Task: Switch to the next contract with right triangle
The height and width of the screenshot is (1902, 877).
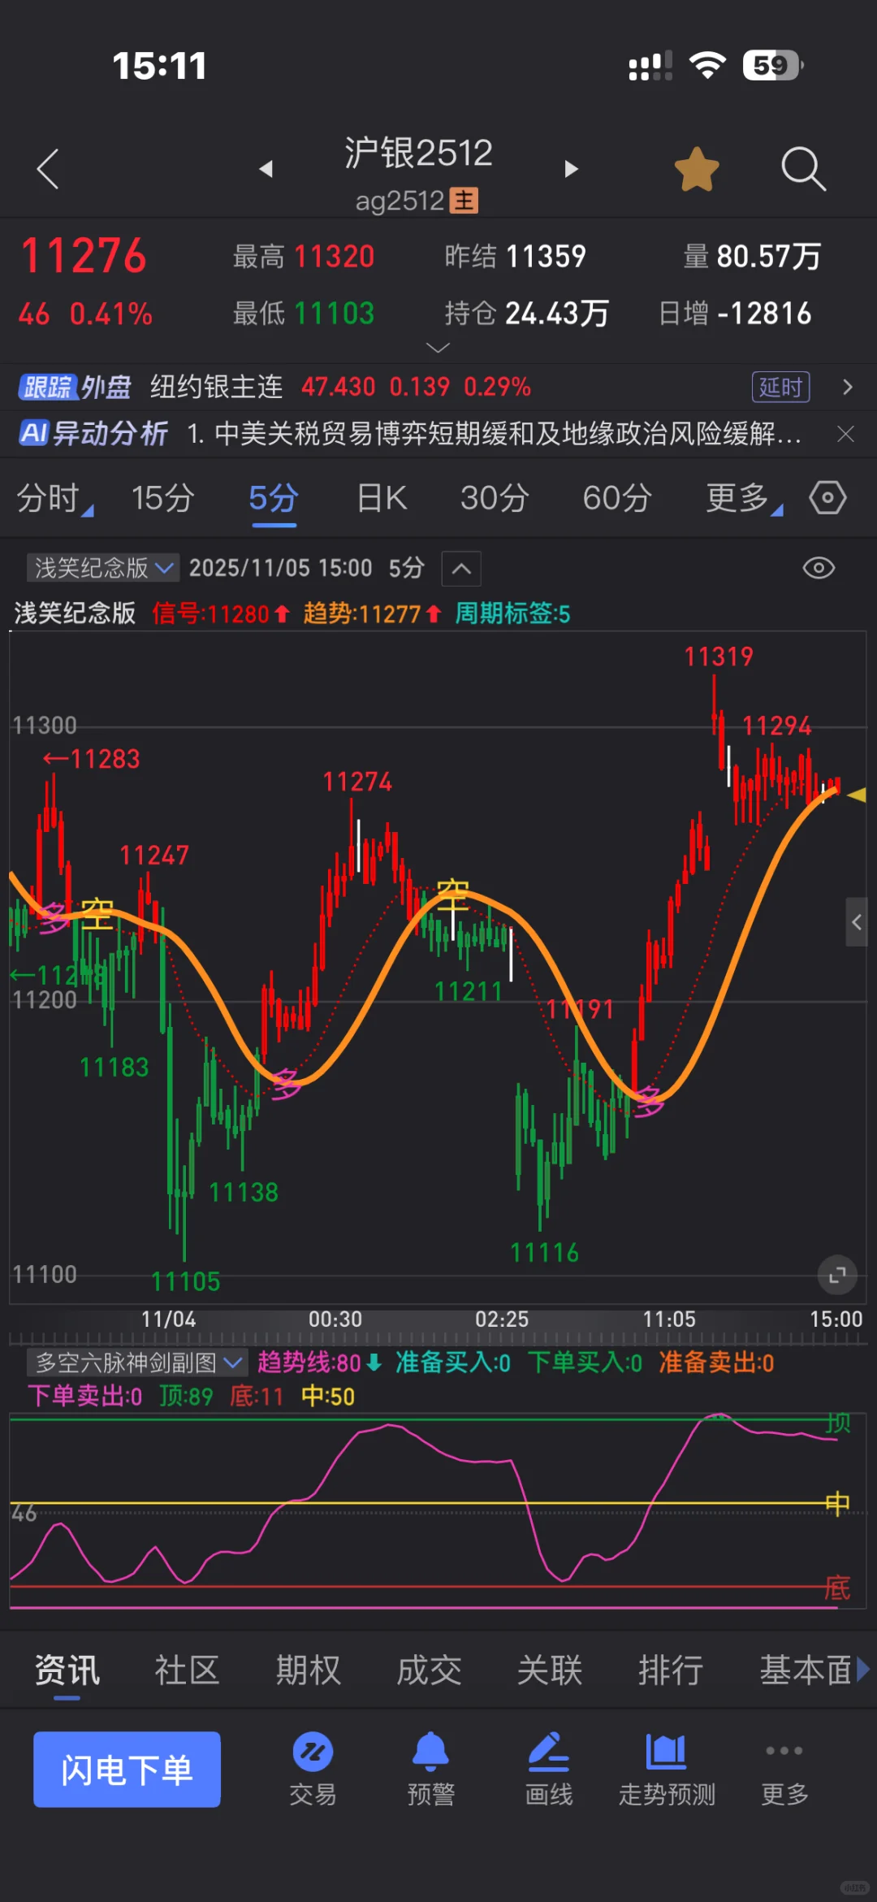Action: pos(571,169)
